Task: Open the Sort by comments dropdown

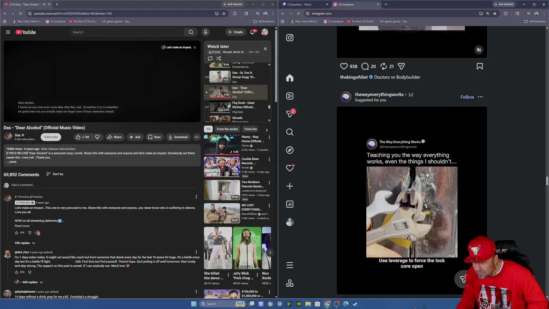Action: 54,174
